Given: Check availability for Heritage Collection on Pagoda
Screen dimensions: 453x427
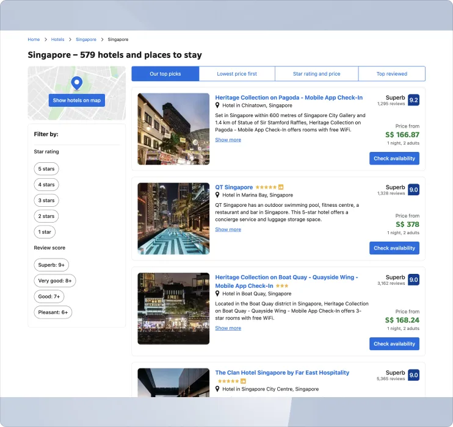Looking at the screenshot, I should pyautogui.click(x=394, y=158).
